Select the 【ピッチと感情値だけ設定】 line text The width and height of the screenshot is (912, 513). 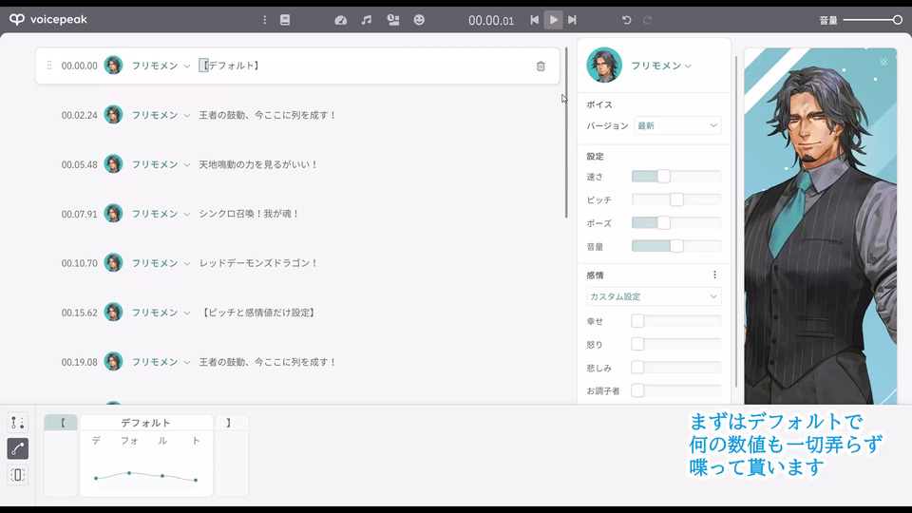[x=258, y=313]
